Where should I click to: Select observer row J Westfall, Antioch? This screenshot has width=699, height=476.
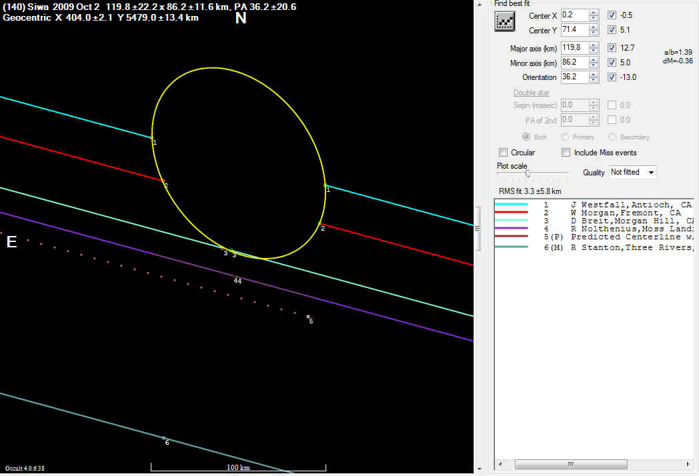pyautogui.click(x=594, y=205)
